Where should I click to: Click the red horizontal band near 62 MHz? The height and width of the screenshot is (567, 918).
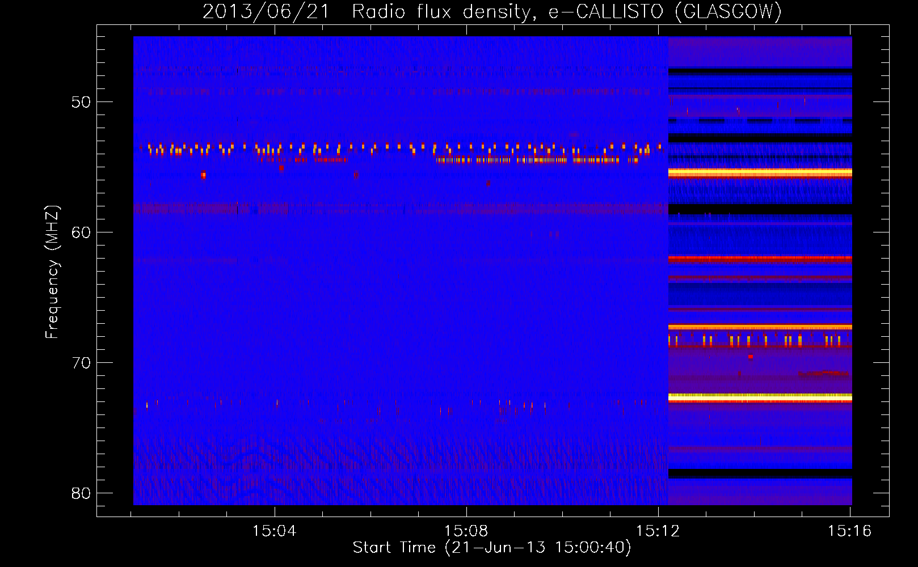point(760,258)
